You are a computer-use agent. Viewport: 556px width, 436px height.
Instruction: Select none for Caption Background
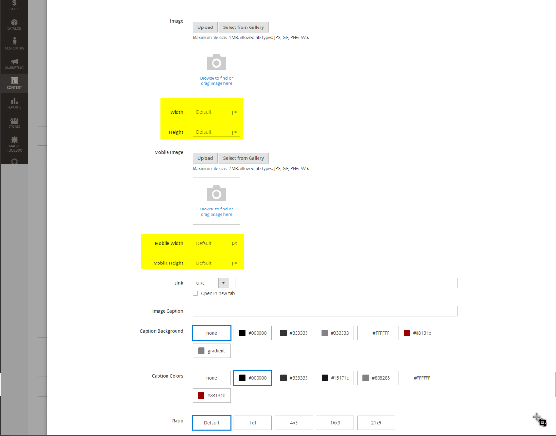212,333
